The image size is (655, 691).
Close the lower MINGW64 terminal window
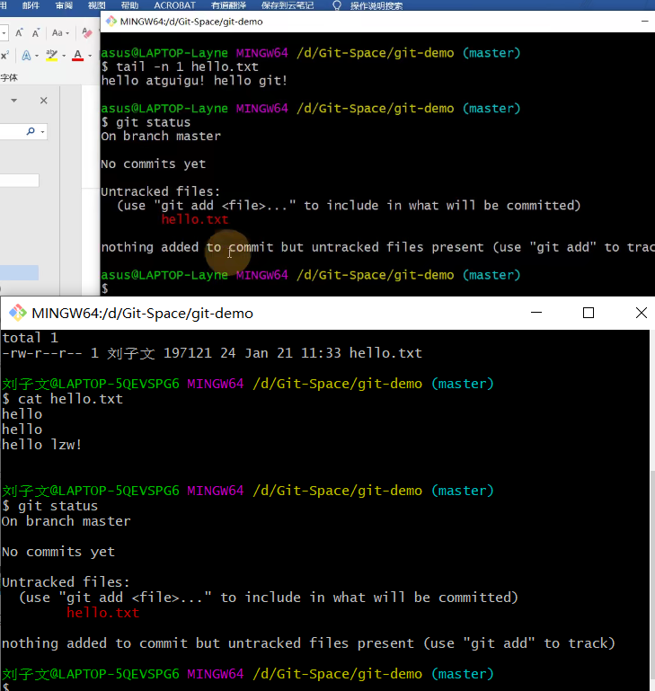642,313
